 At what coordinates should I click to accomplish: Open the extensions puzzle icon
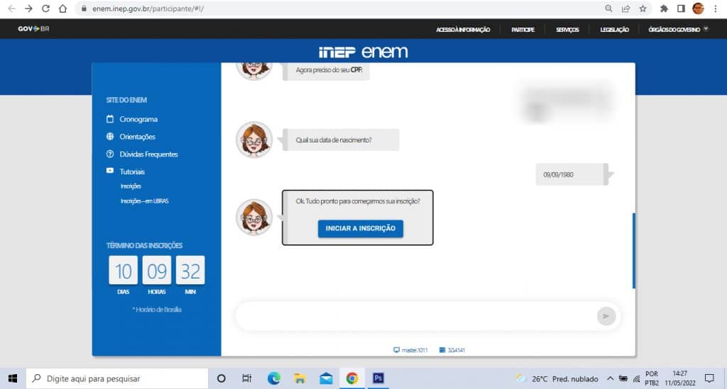(x=664, y=9)
